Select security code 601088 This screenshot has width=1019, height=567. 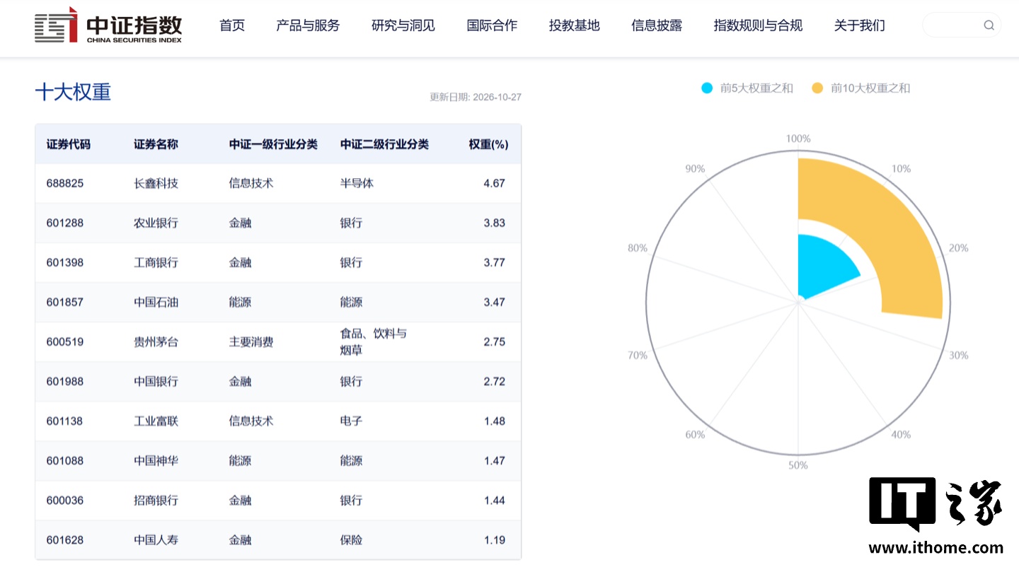tap(65, 460)
